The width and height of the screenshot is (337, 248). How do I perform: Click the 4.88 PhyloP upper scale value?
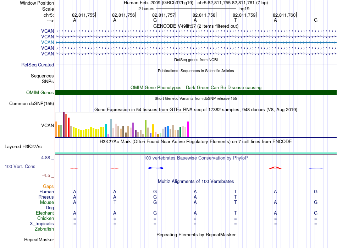tap(45, 158)
